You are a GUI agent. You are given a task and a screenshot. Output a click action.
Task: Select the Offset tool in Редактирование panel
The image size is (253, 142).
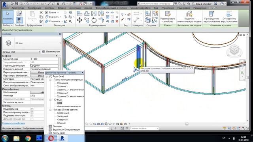[87, 13]
